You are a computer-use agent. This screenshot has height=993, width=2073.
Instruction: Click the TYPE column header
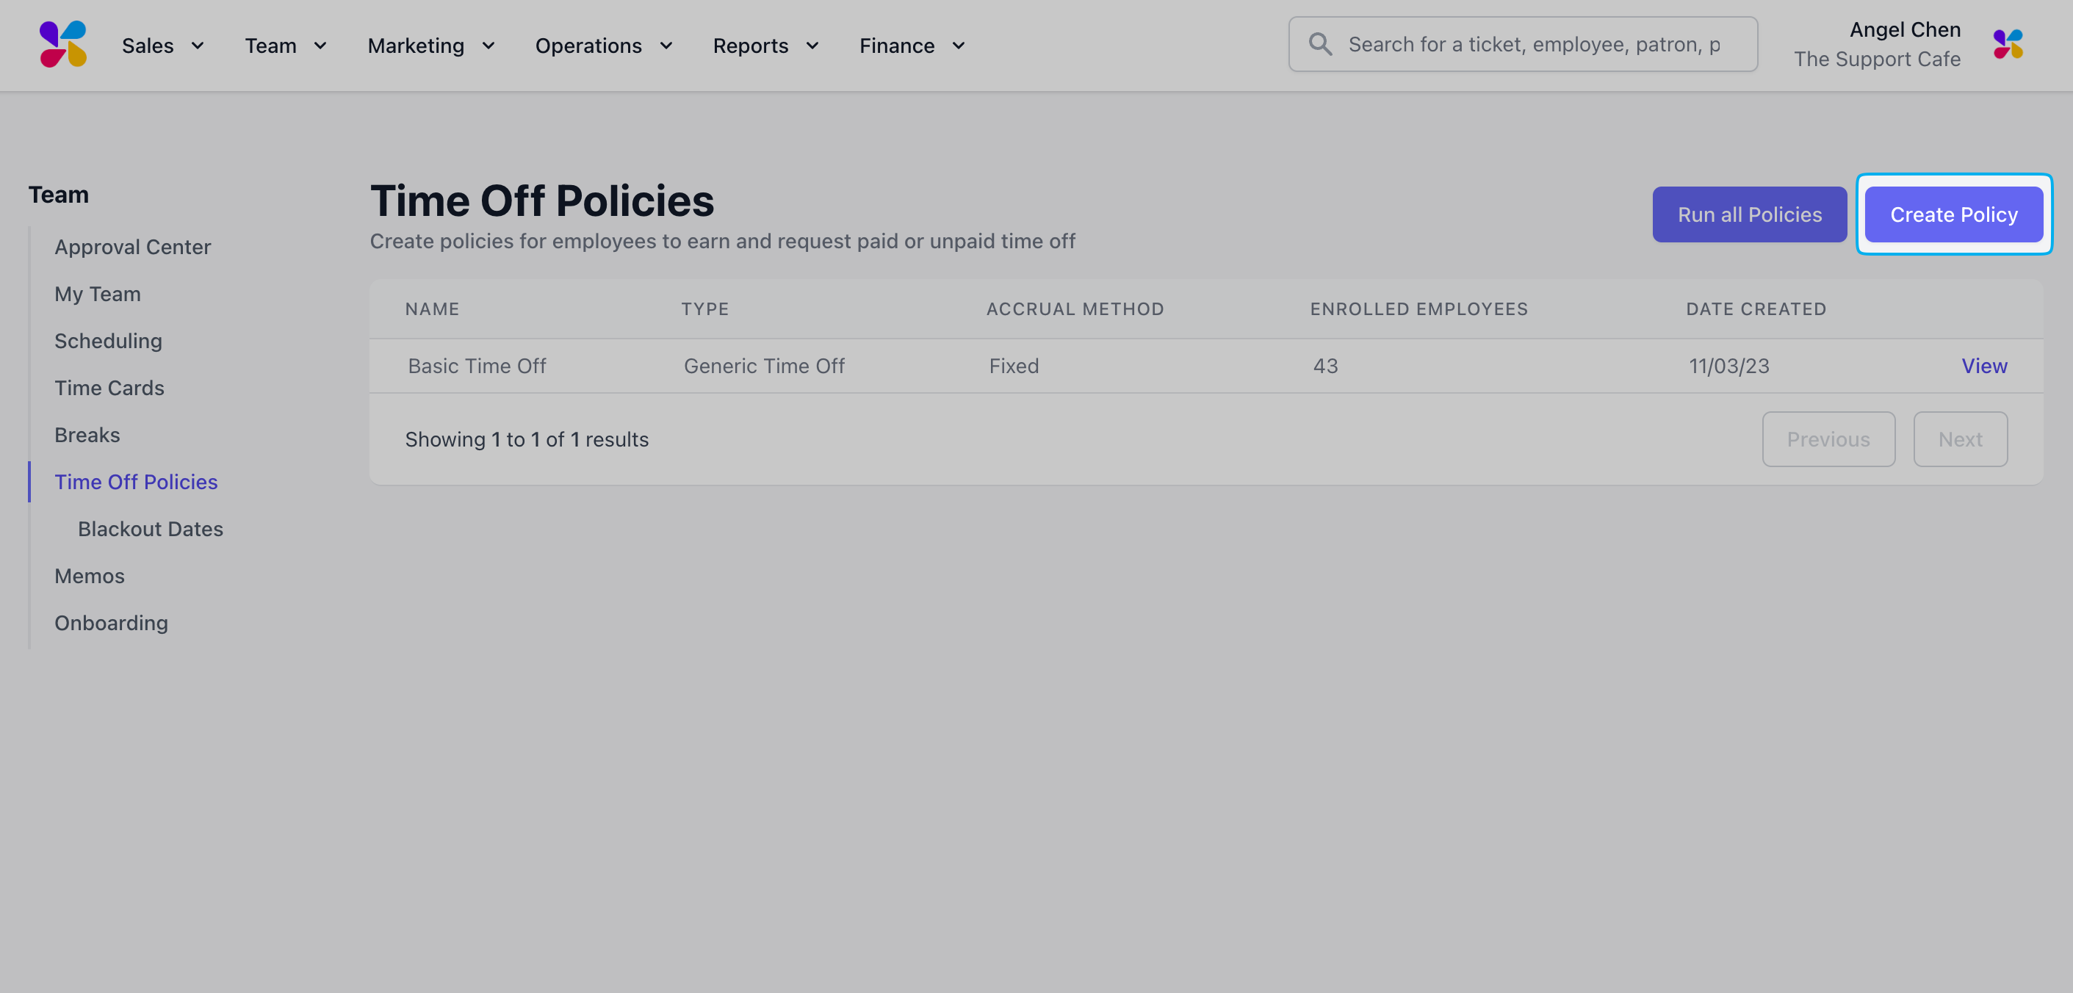[x=705, y=309]
